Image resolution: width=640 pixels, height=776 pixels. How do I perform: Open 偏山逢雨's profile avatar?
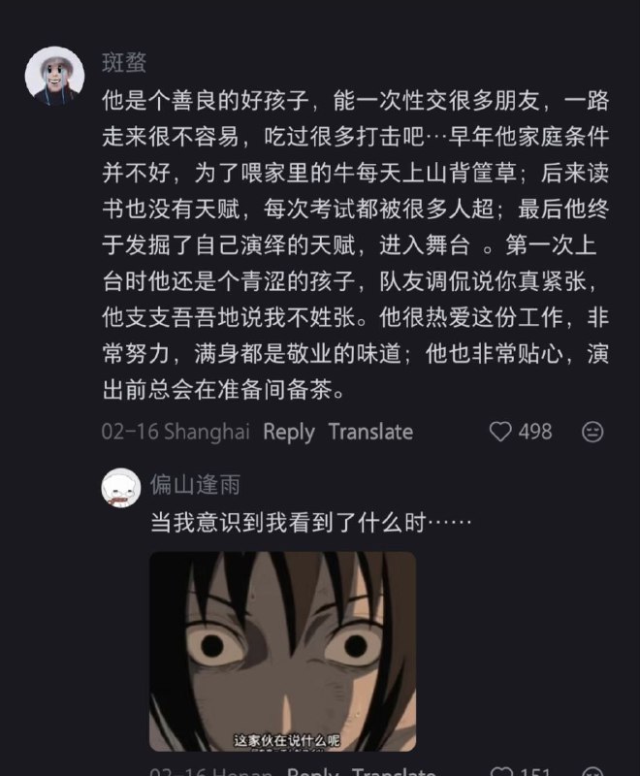tap(120, 488)
